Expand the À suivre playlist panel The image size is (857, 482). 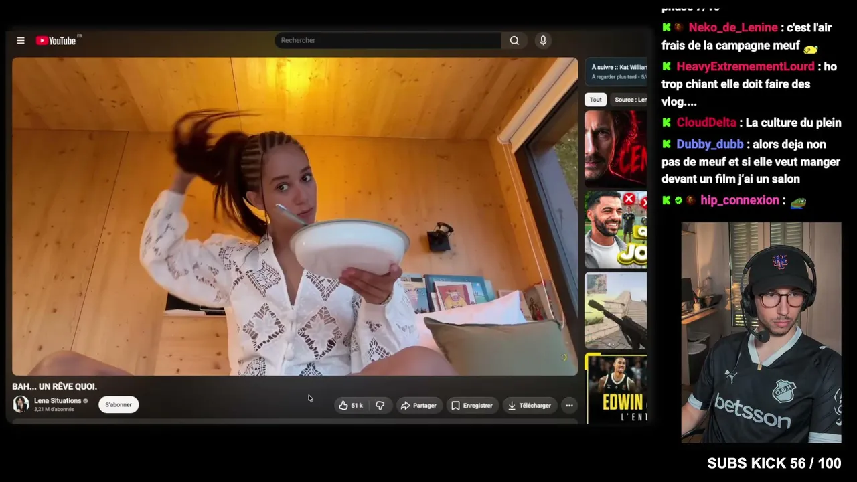617,72
